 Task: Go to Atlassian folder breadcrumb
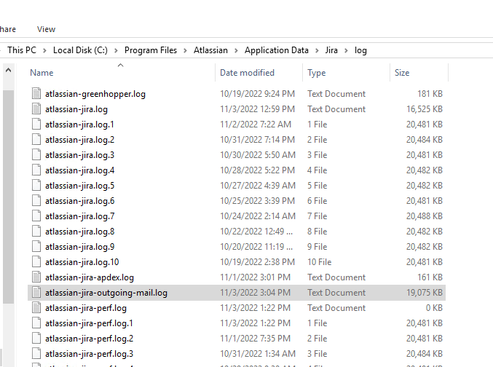tap(210, 50)
